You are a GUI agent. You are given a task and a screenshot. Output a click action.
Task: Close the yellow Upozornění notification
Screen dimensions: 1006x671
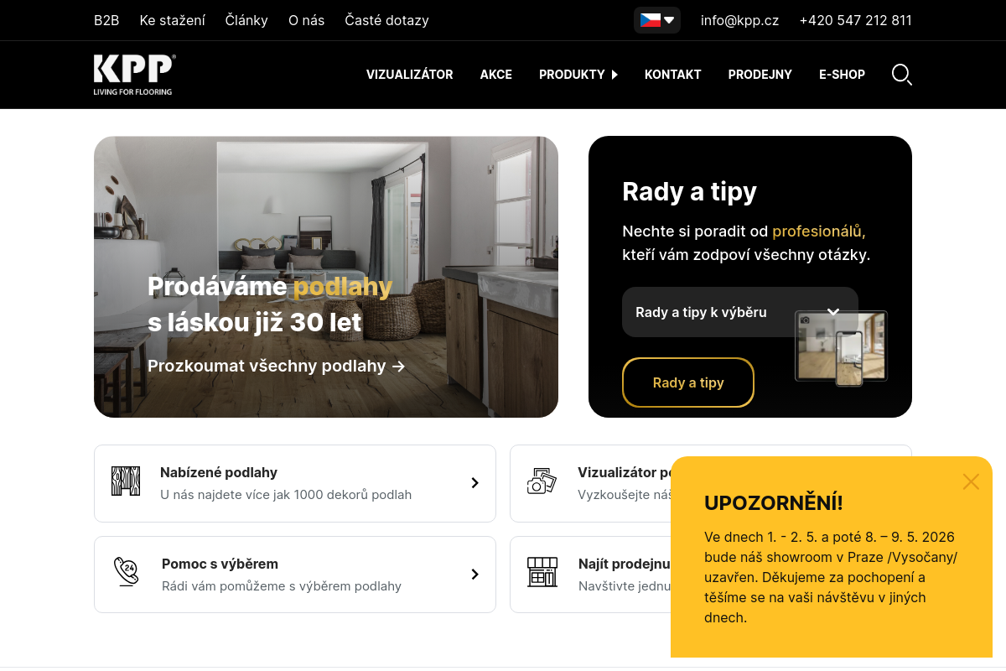[x=971, y=481]
